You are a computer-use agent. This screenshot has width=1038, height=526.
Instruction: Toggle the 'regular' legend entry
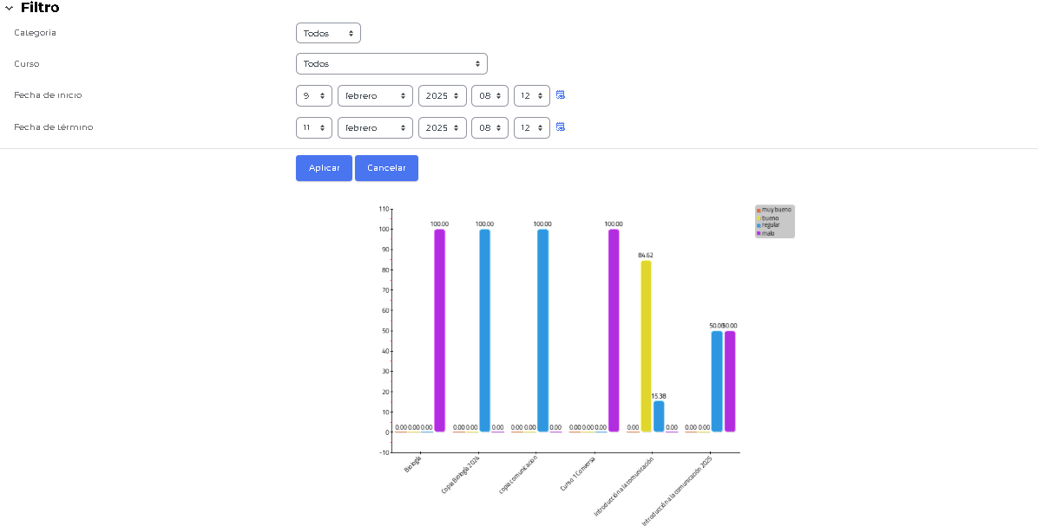(x=771, y=225)
